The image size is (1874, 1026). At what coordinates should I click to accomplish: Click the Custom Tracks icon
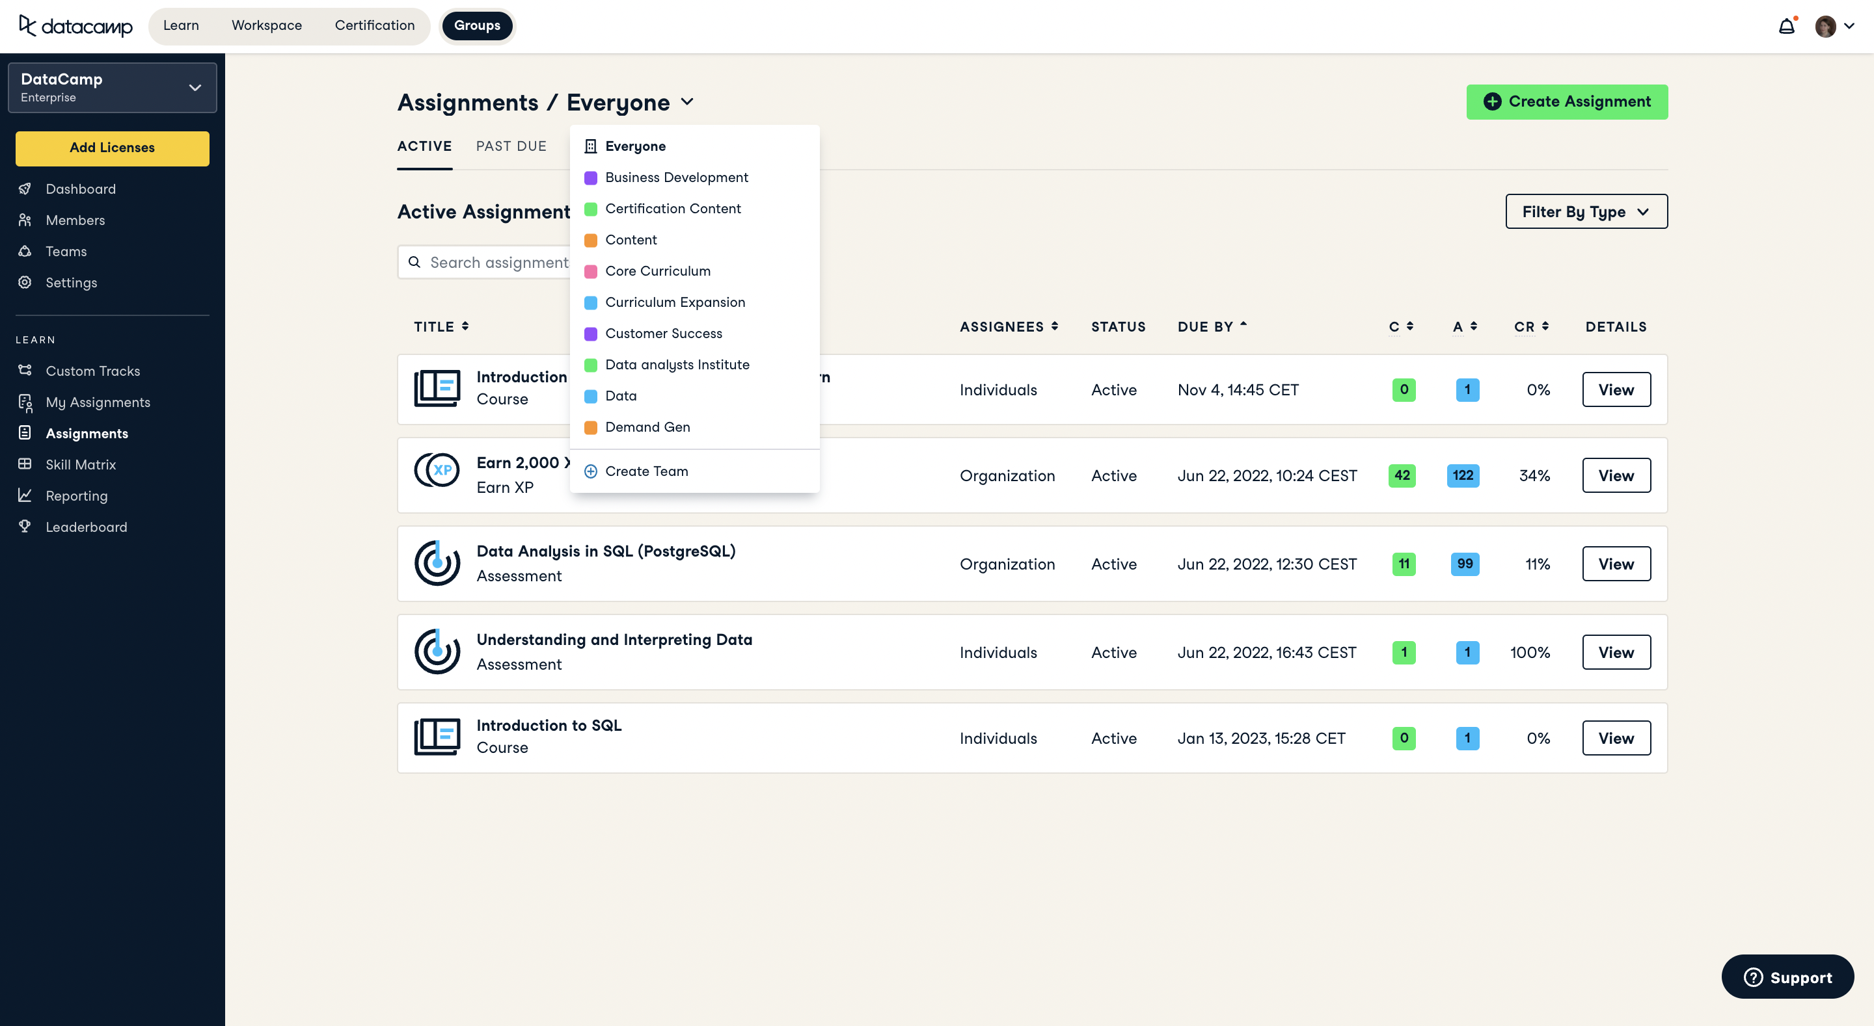(x=25, y=370)
